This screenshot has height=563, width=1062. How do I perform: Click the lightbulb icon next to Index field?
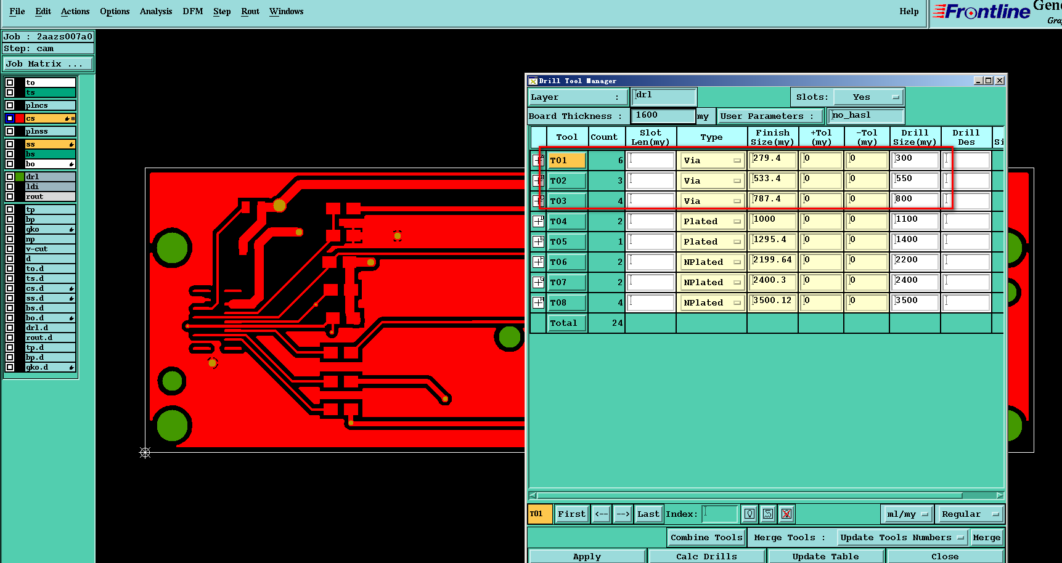click(750, 514)
